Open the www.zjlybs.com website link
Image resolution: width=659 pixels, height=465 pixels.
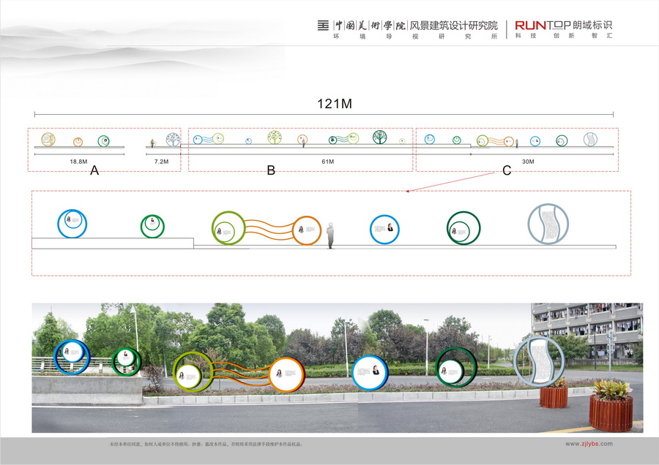point(589,444)
